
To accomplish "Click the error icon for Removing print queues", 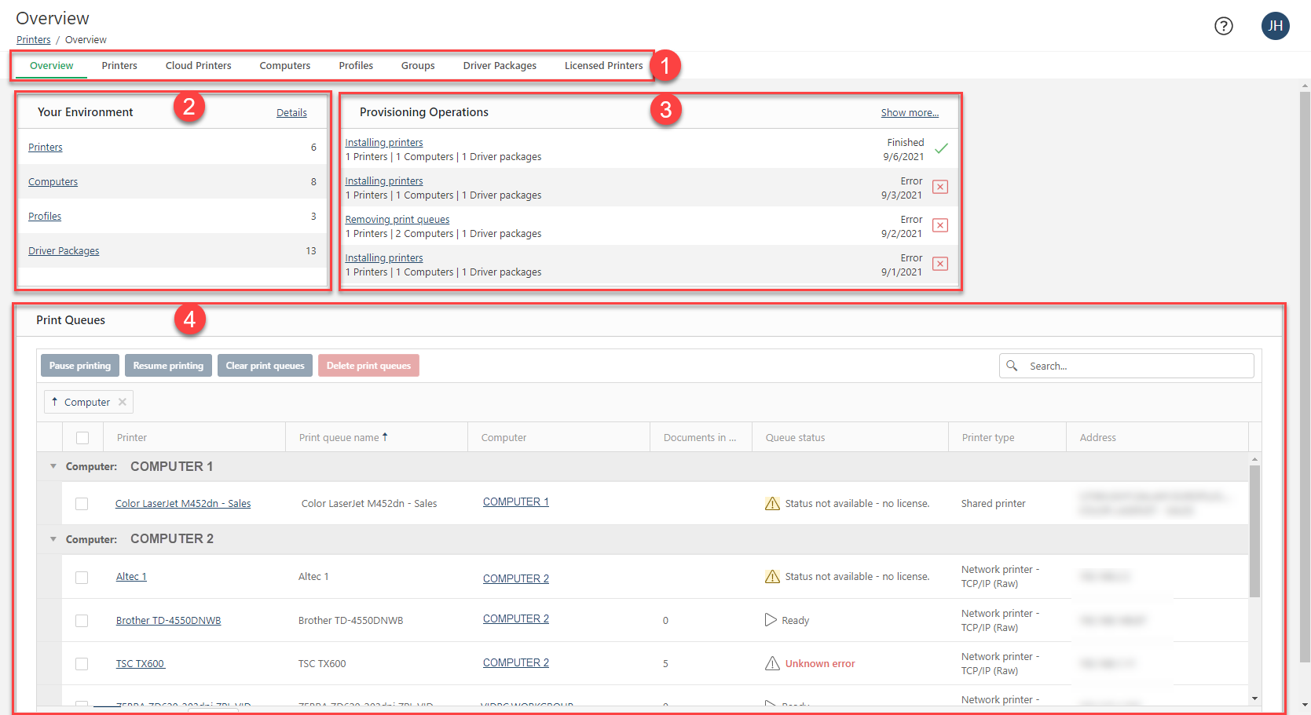I will 939,225.
